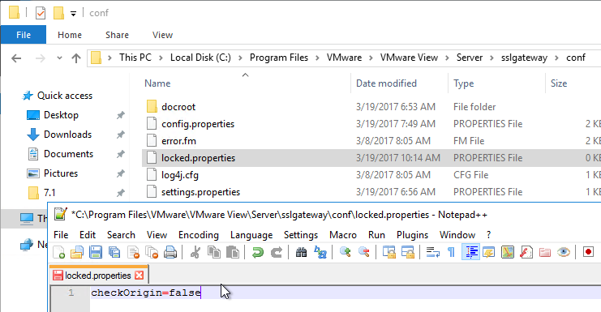Toggle show all characters pilcrow icon

pyautogui.click(x=452, y=252)
